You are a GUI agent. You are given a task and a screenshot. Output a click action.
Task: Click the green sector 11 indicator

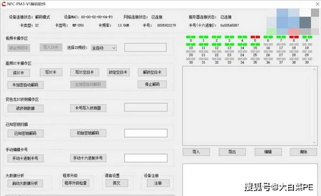pyautogui.click(x=204, y=44)
